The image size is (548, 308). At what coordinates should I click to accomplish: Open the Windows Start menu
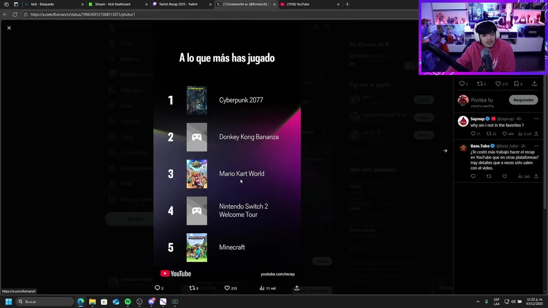point(8,302)
